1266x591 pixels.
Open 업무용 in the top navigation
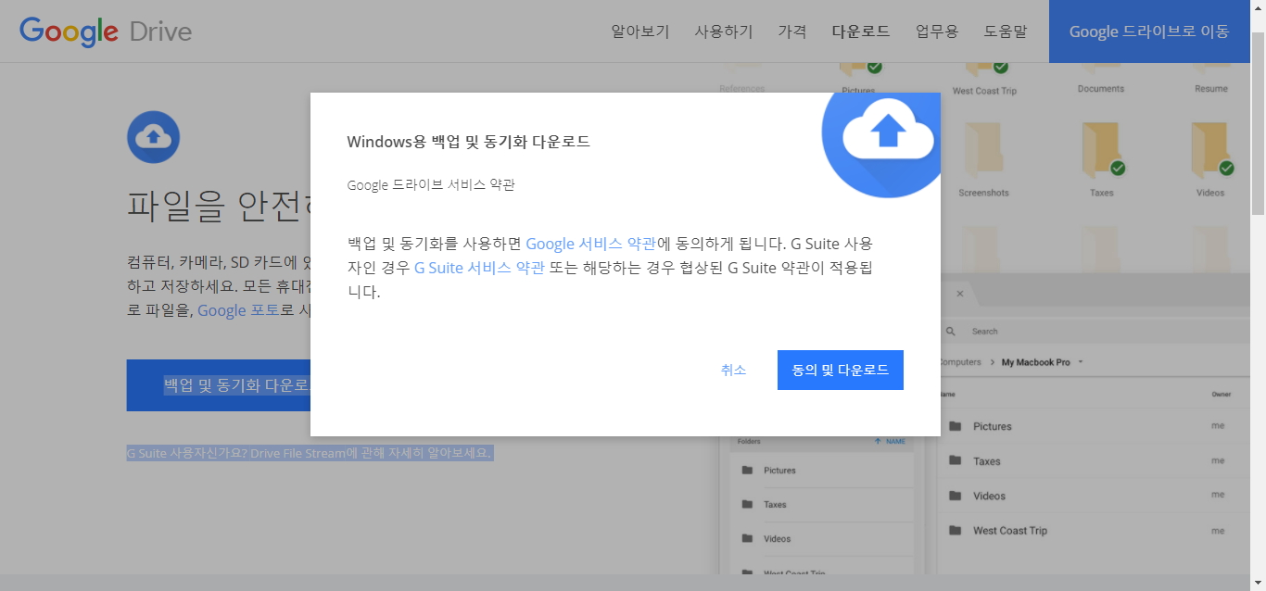coord(937,31)
